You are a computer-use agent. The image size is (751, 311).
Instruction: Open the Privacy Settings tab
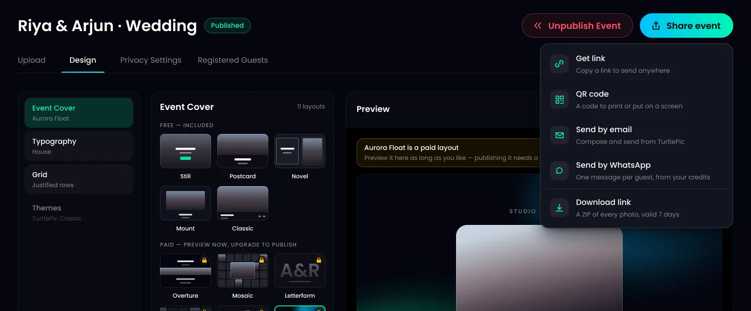click(x=151, y=60)
